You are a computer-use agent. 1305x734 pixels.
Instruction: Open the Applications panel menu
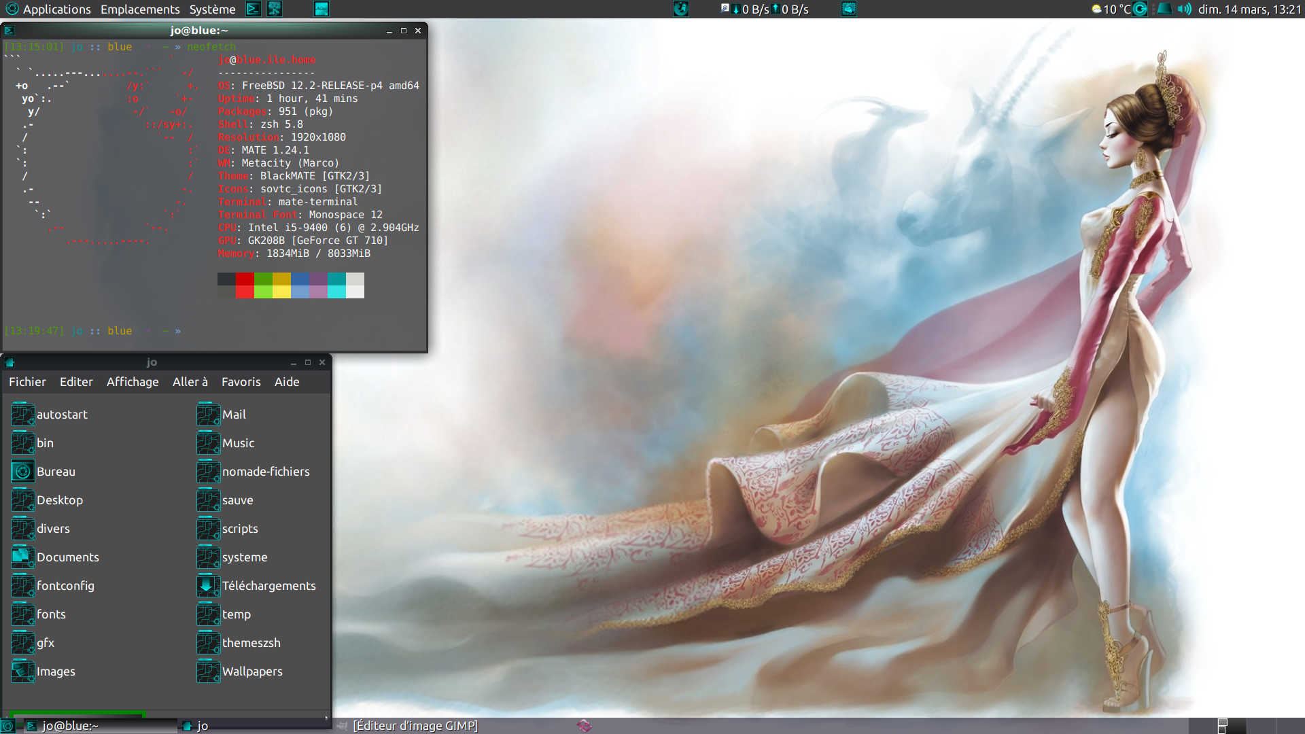click(48, 9)
